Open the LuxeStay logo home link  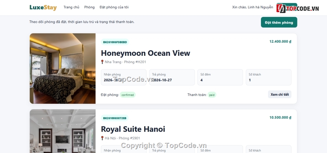43,7
